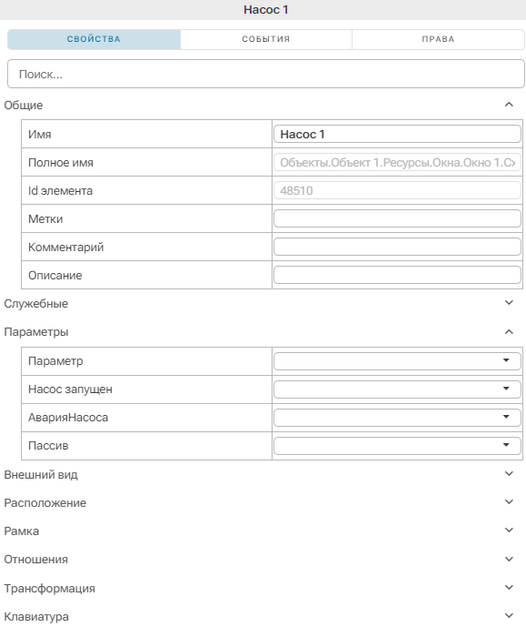The height and width of the screenshot is (627, 526).
Task: Expand the Внешний вид section
Action: coord(509,474)
